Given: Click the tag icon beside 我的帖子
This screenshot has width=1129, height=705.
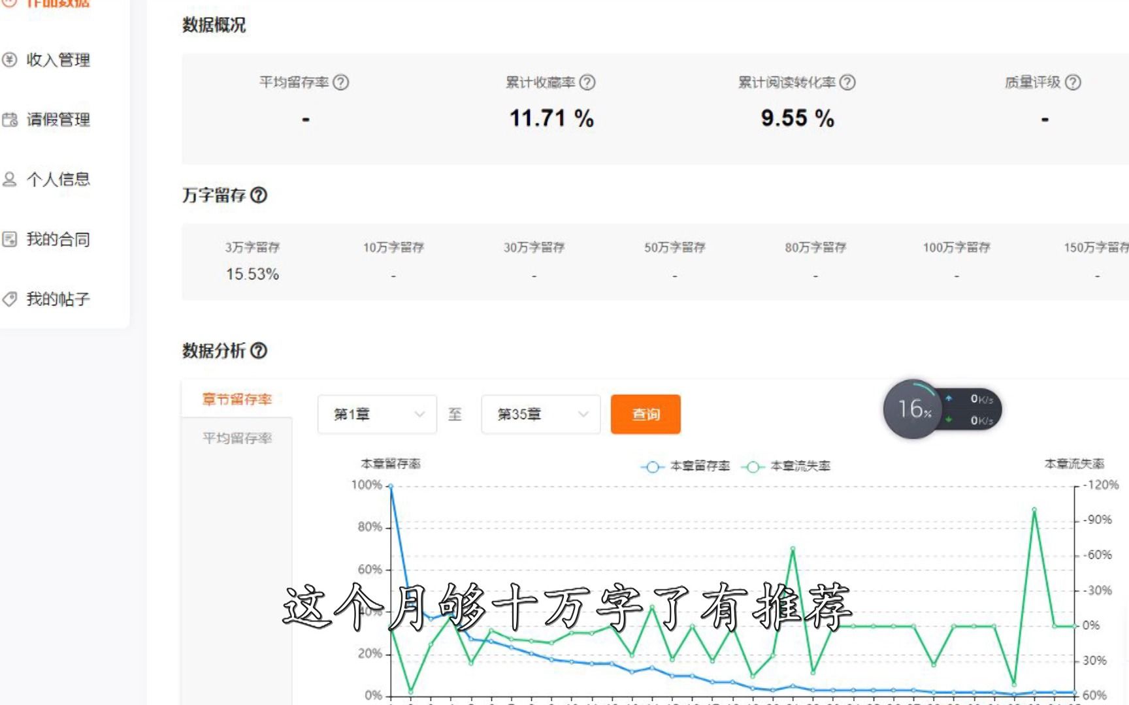Looking at the screenshot, I should [x=9, y=299].
